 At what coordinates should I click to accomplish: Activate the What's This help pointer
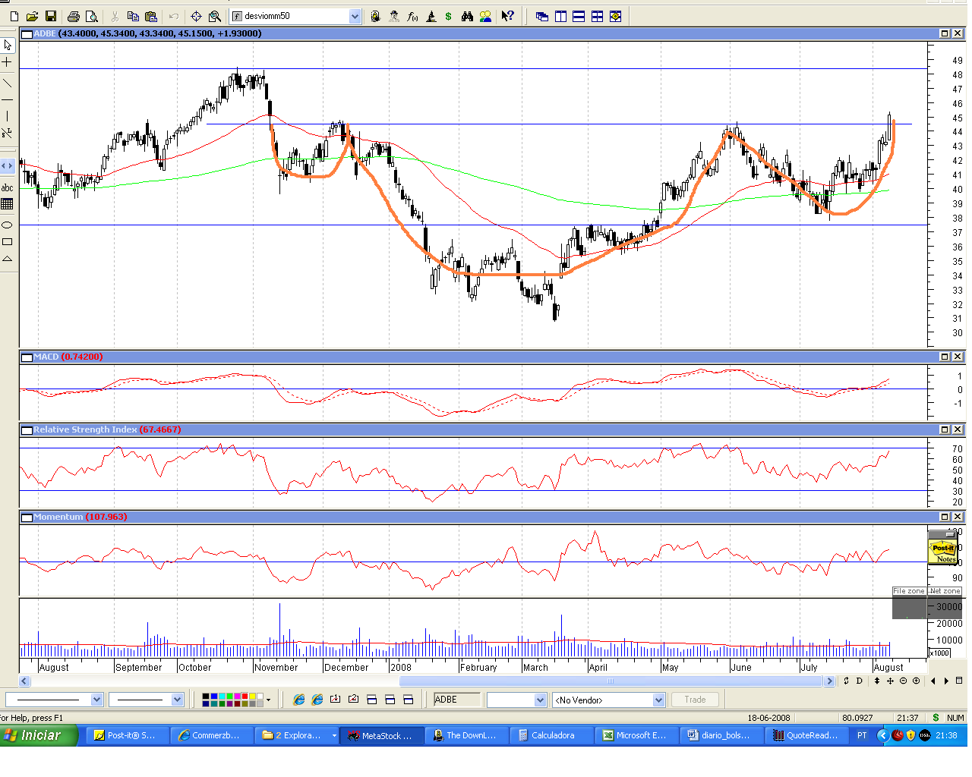click(507, 16)
